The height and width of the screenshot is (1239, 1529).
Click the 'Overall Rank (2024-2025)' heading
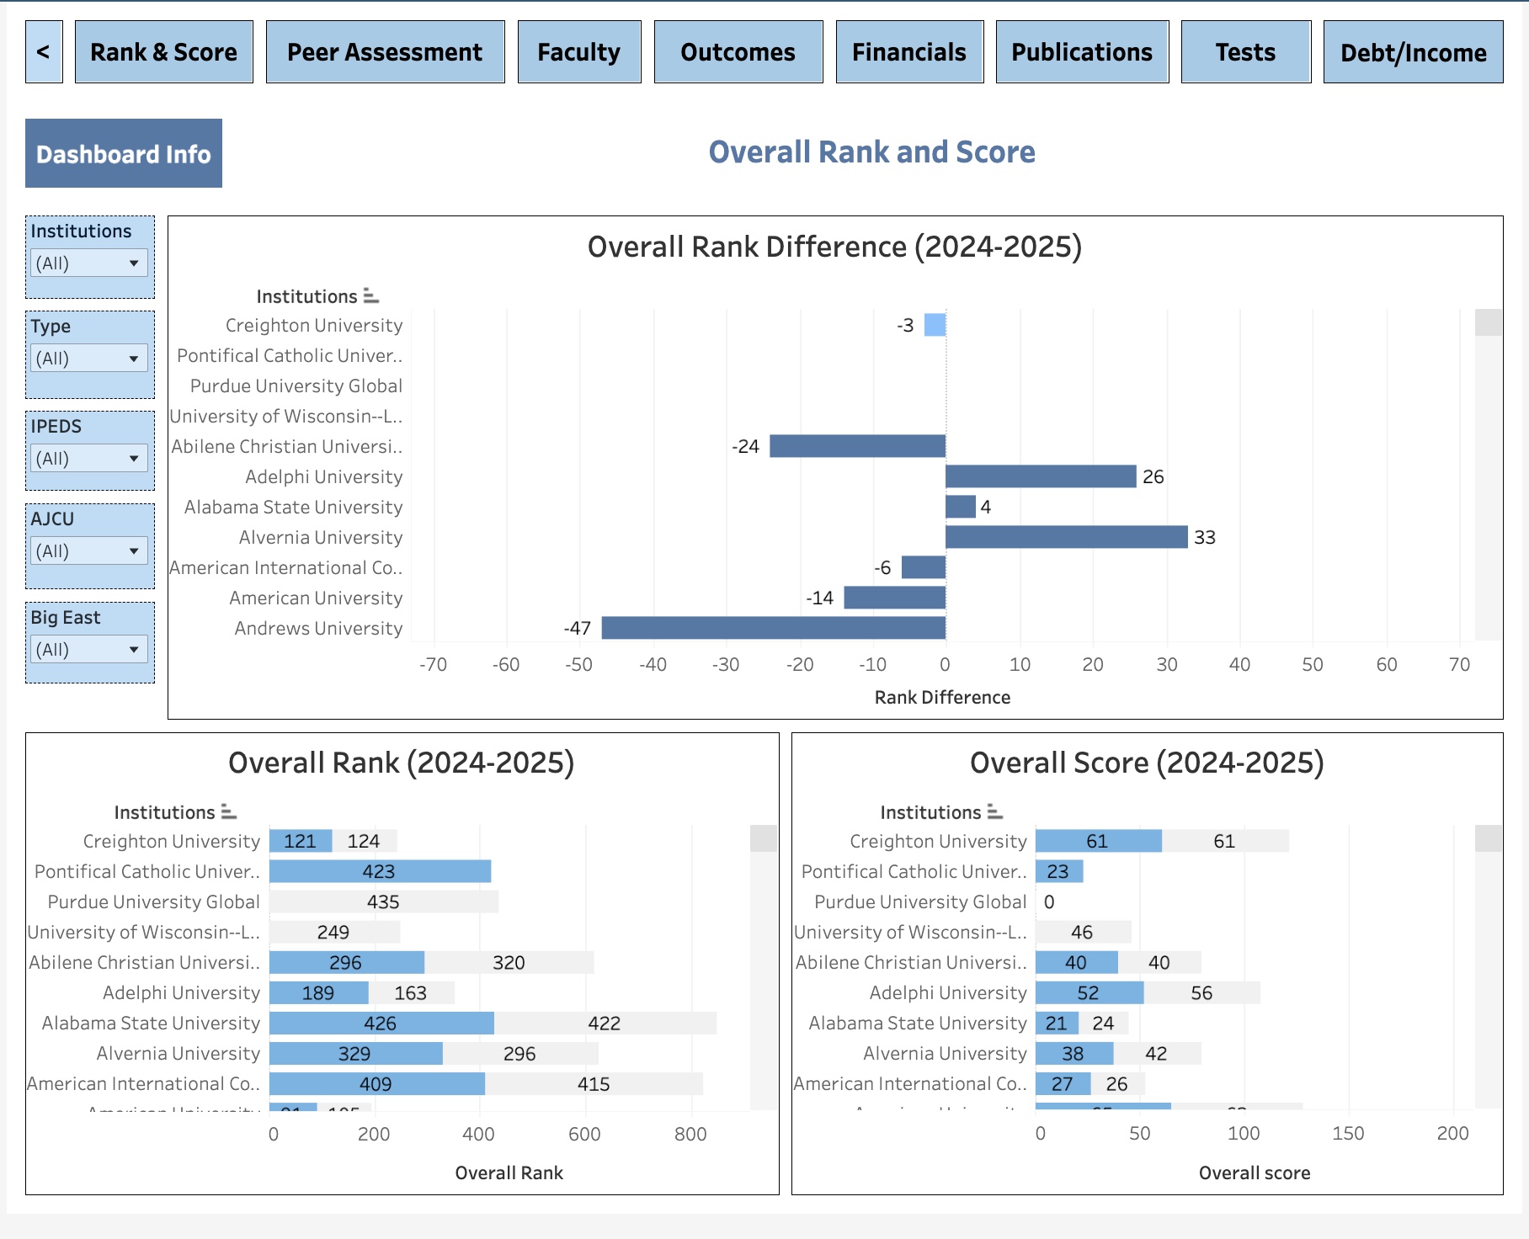[x=402, y=763]
